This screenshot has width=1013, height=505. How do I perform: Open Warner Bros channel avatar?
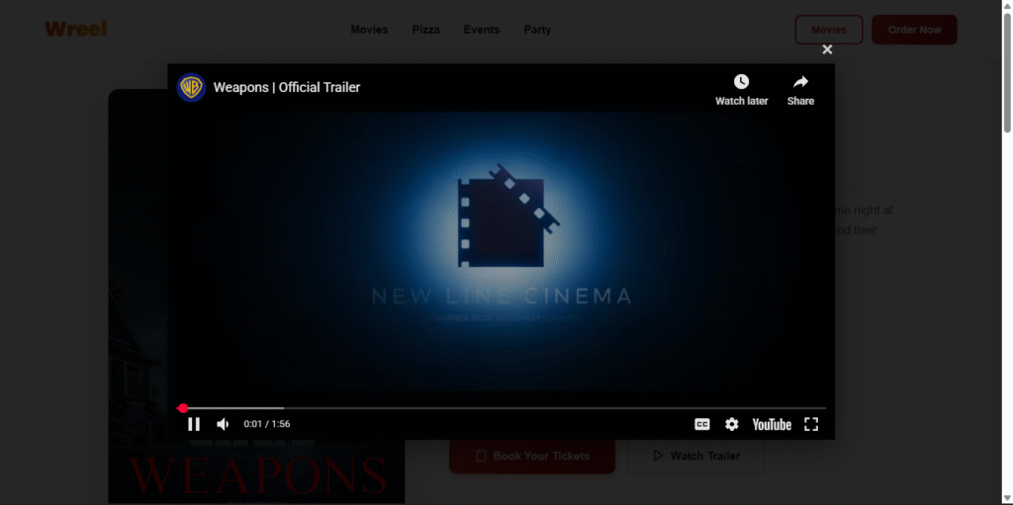[x=191, y=87]
